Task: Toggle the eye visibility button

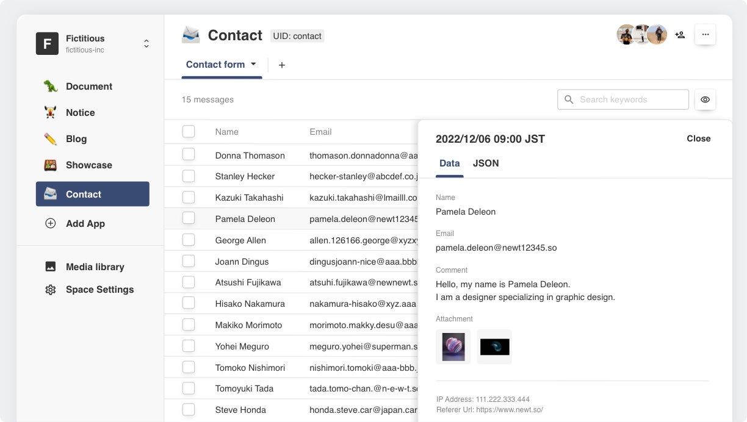Action: (706, 99)
